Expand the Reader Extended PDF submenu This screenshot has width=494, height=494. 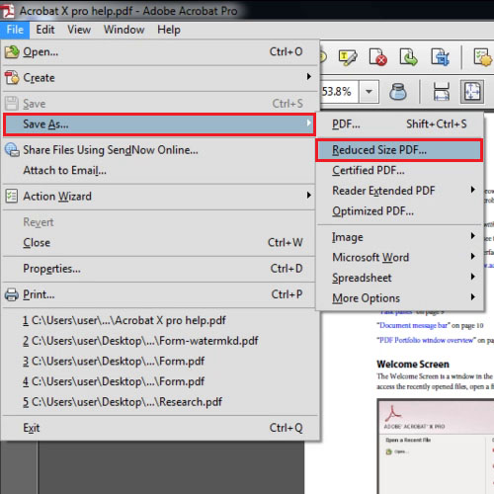pyautogui.click(x=473, y=190)
